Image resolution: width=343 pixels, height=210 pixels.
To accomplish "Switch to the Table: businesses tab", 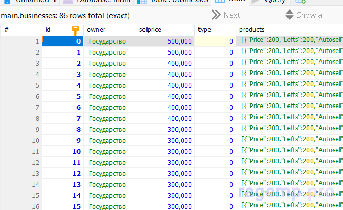I will (x=172, y=2).
